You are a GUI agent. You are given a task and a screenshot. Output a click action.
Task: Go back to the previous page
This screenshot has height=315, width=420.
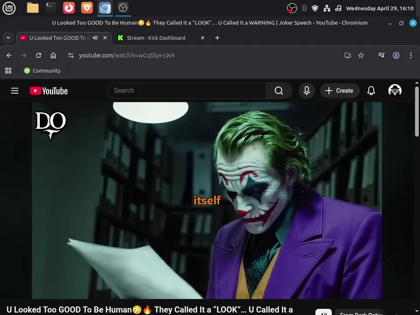coord(9,55)
